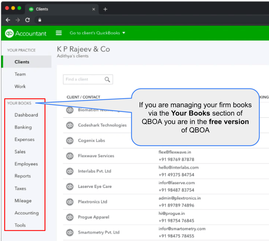Click the search magnifier icon
The height and width of the screenshot is (241, 269).
point(107,79)
